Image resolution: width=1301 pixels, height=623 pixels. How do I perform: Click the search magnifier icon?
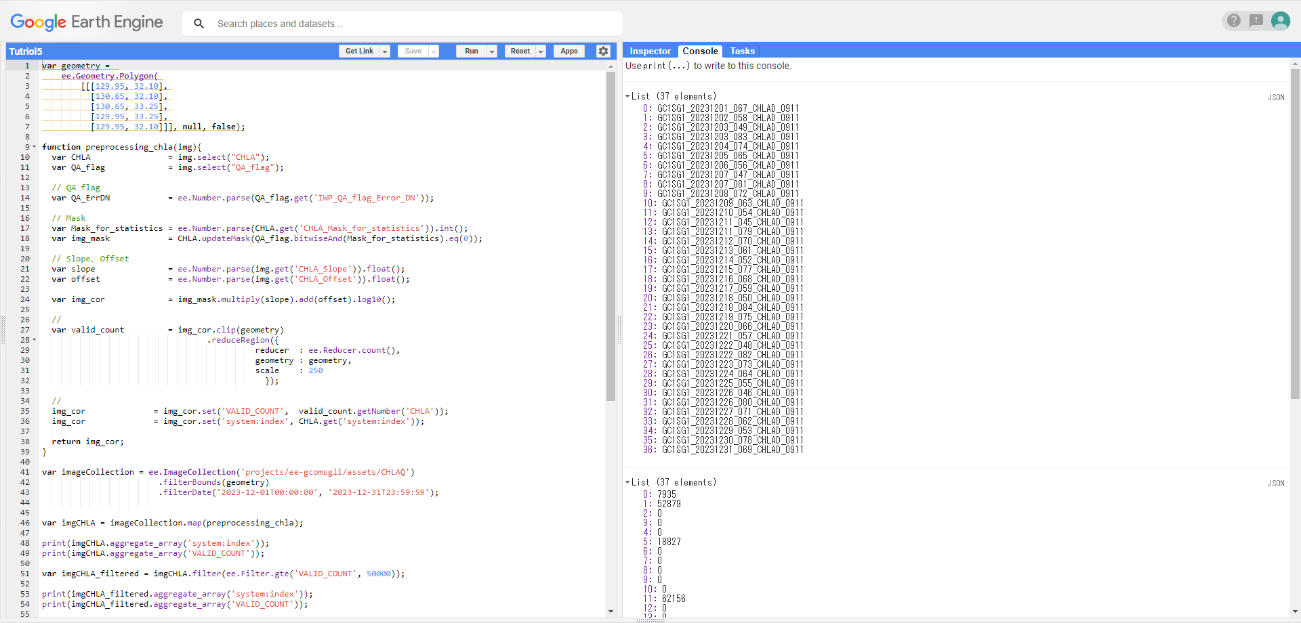[x=199, y=24]
